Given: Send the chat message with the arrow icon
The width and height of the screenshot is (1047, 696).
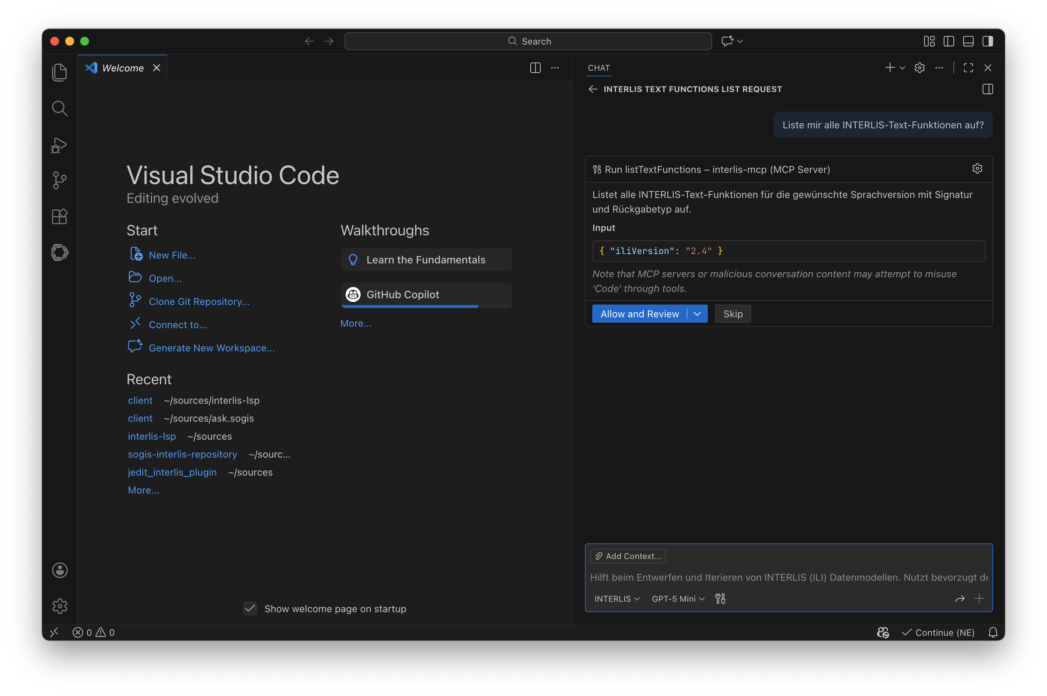Looking at the screenshot, I should click(960, 599).
